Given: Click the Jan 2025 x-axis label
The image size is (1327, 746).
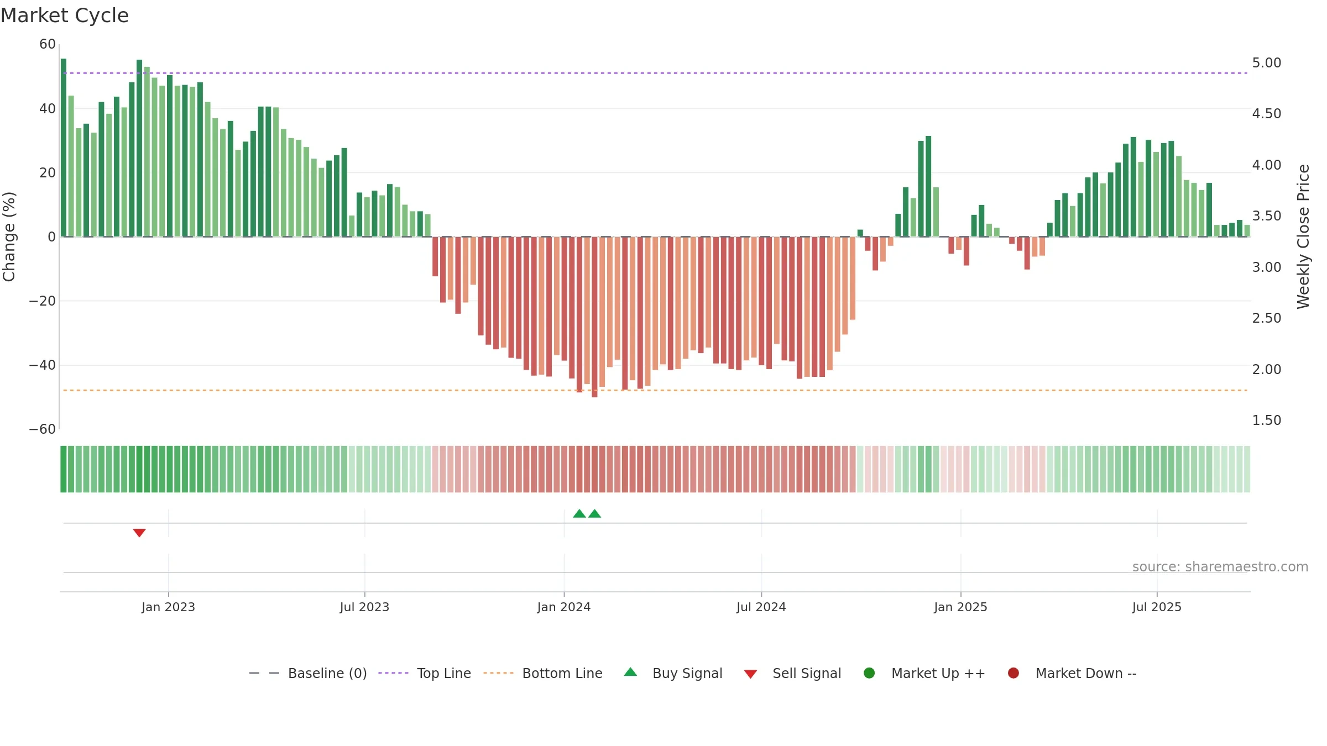Looking at the screenshot, I should tap(960, 607).
